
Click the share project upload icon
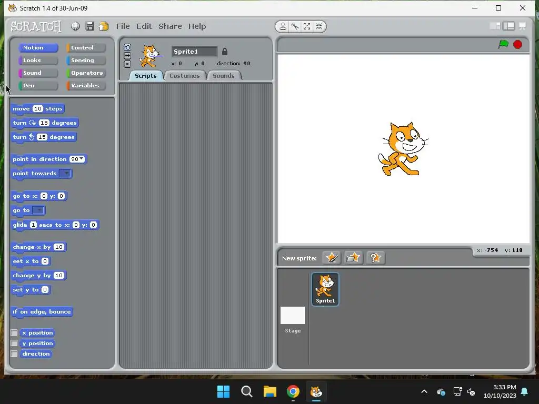104,26
